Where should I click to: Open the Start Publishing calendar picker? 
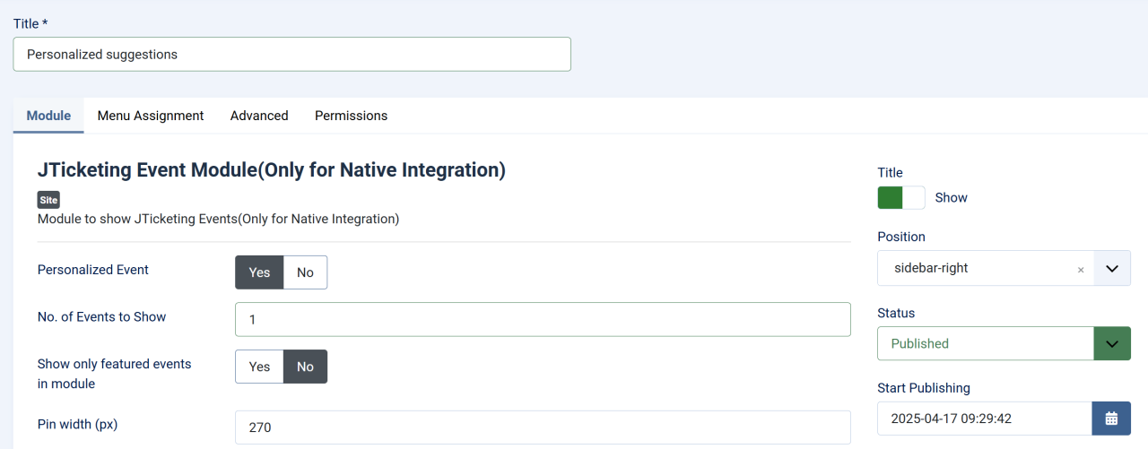coord(1111,418)
